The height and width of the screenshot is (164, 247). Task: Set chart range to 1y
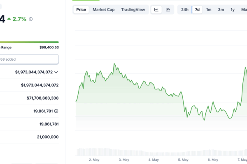tap(233, 9)
